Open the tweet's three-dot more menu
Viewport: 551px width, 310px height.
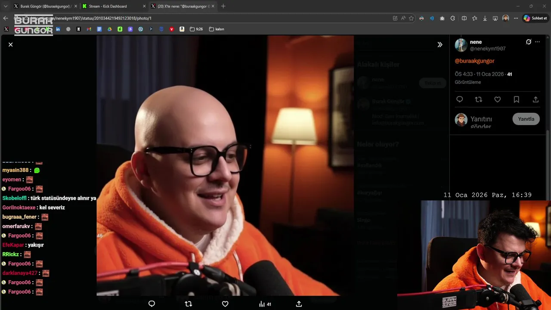(537, 42)
